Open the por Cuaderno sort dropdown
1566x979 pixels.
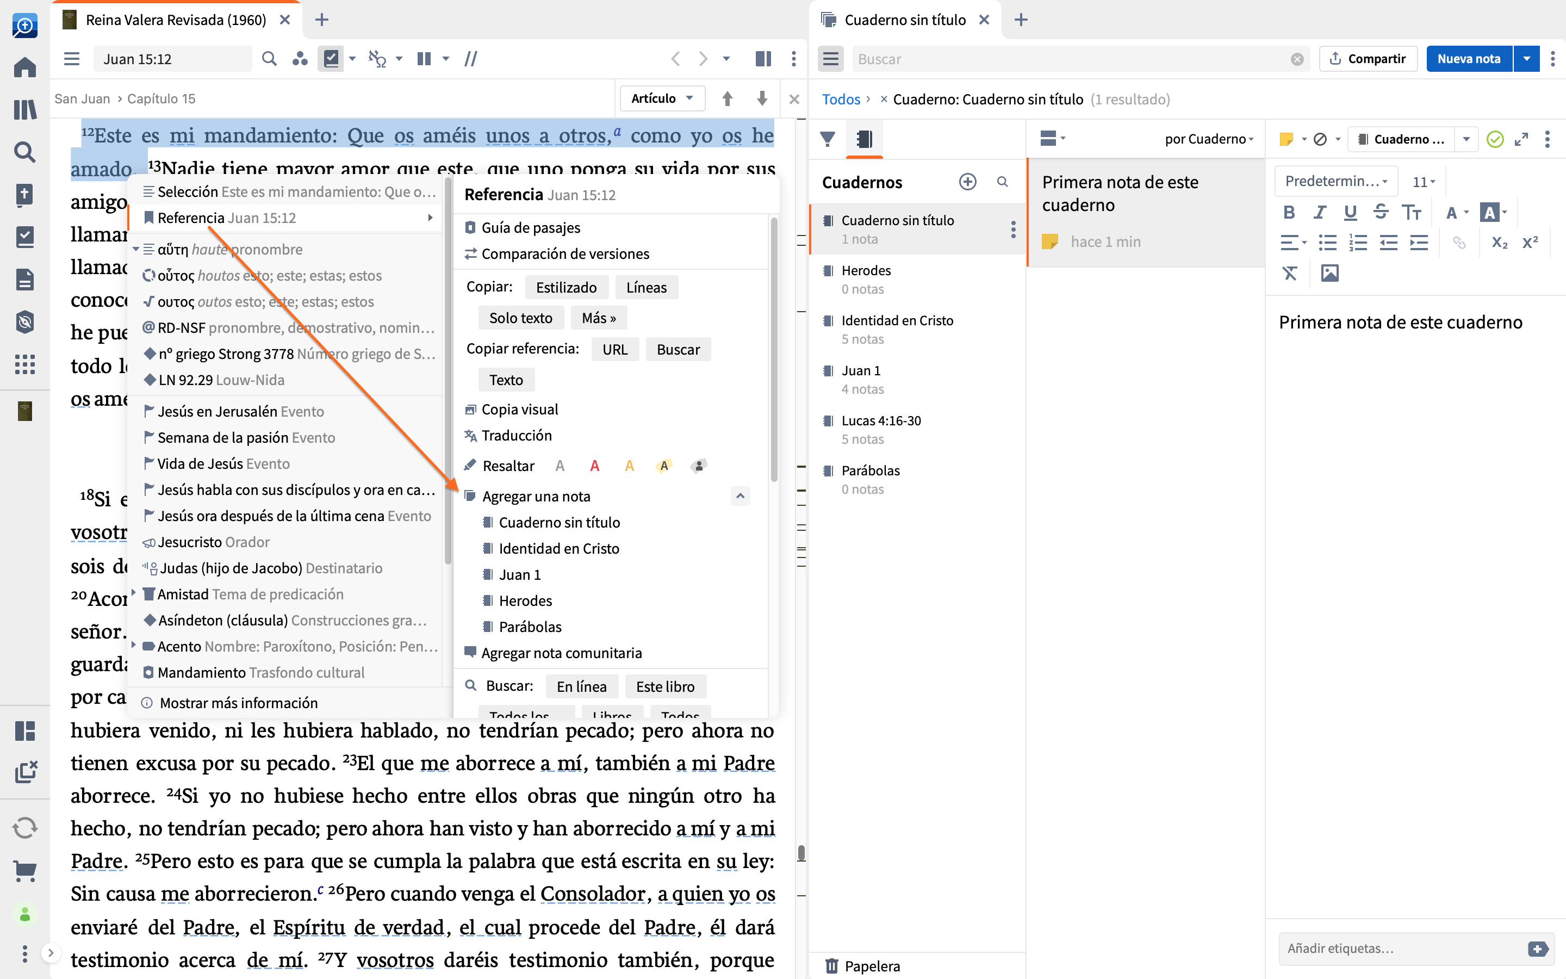pyautogui.click(x=1209, y=139)
